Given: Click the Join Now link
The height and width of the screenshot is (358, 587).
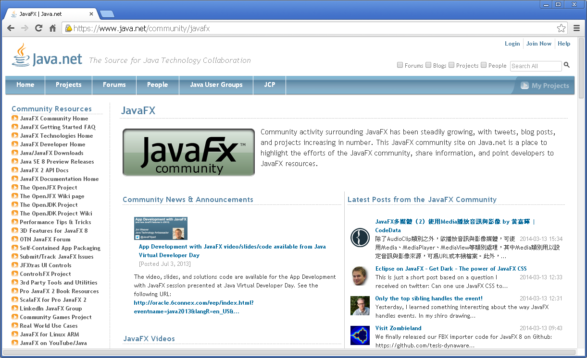Looking at the screenshot, I should pyautogui.click(x=539, y=44).
